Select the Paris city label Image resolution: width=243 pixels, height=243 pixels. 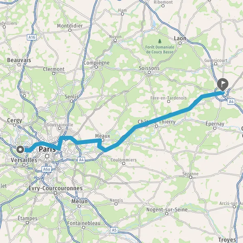(47, 149)
